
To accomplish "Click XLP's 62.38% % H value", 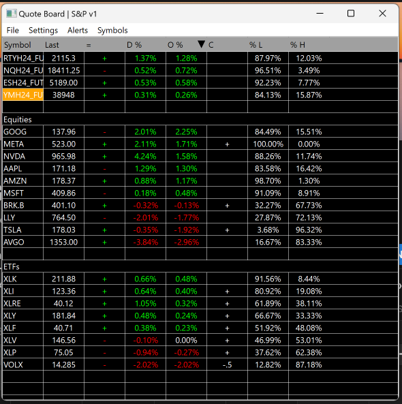I will pos(309,352).
